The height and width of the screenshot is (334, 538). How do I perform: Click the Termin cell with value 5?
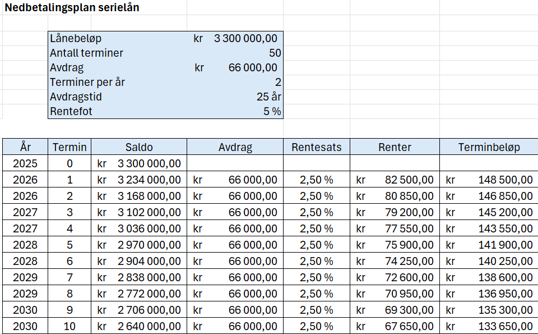pos(69,245)
